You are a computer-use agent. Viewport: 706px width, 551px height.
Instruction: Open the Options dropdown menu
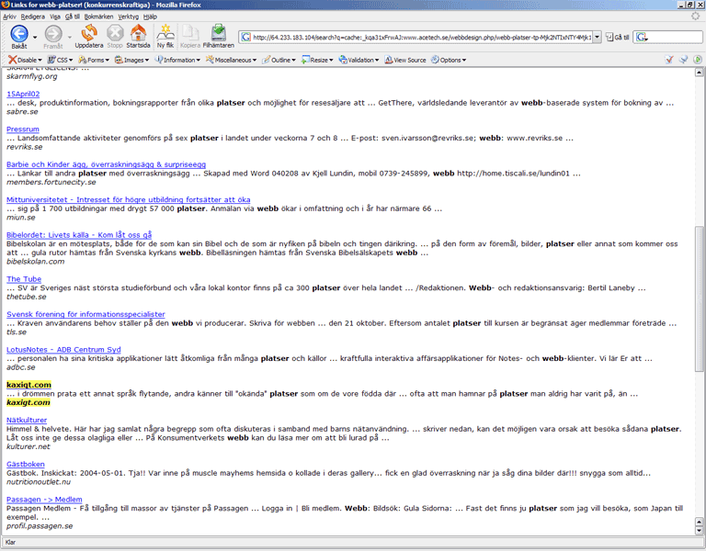[449, 60]
